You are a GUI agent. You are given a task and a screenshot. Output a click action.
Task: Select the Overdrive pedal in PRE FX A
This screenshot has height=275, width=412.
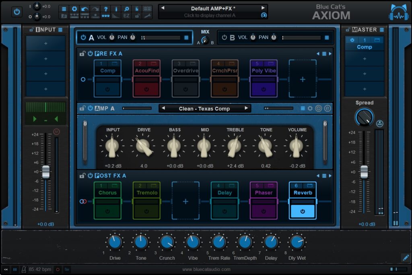(x=185, y=78)
